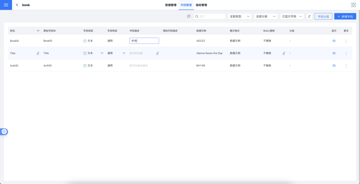360x184 pixels.
Task: Click the AuthID alias cell
Action: 14,65
